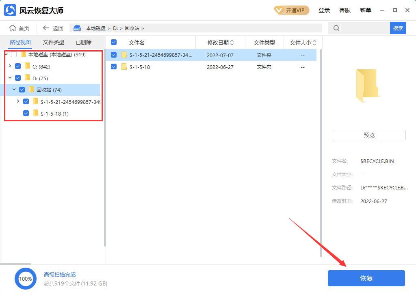The image size is (416, 292).
Task: Open the 菜单 menu at top right
Action: [x=365, y=10]
